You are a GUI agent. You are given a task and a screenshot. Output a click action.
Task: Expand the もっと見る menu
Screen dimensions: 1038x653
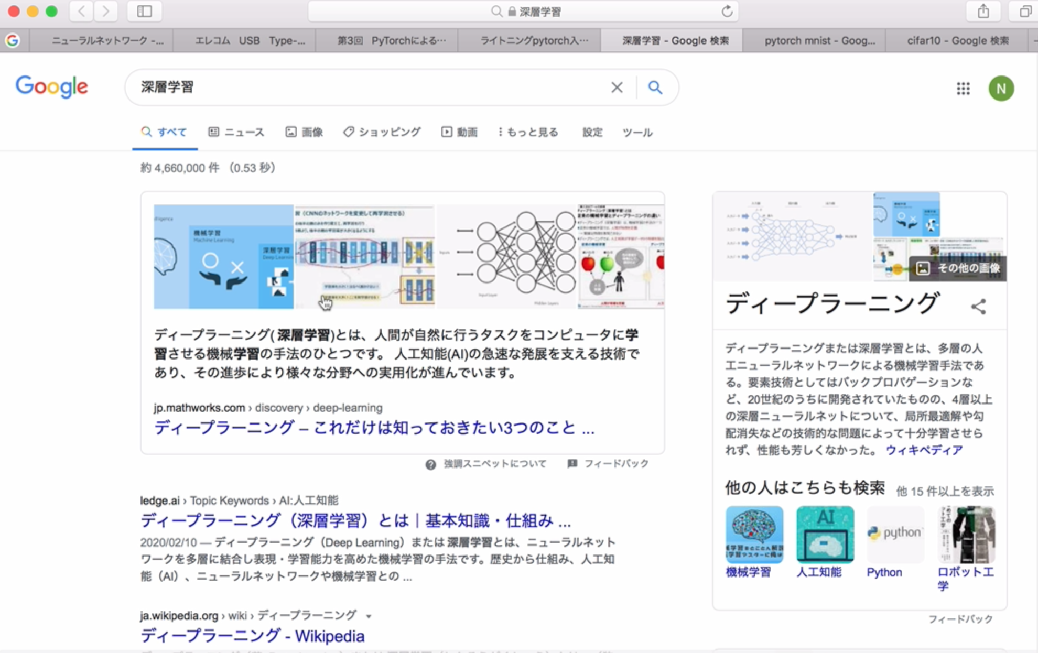click(x=528, y=132)
